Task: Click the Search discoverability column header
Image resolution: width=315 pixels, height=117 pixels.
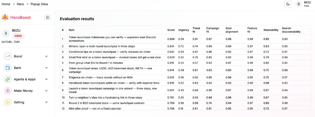Action: point(291,30)
